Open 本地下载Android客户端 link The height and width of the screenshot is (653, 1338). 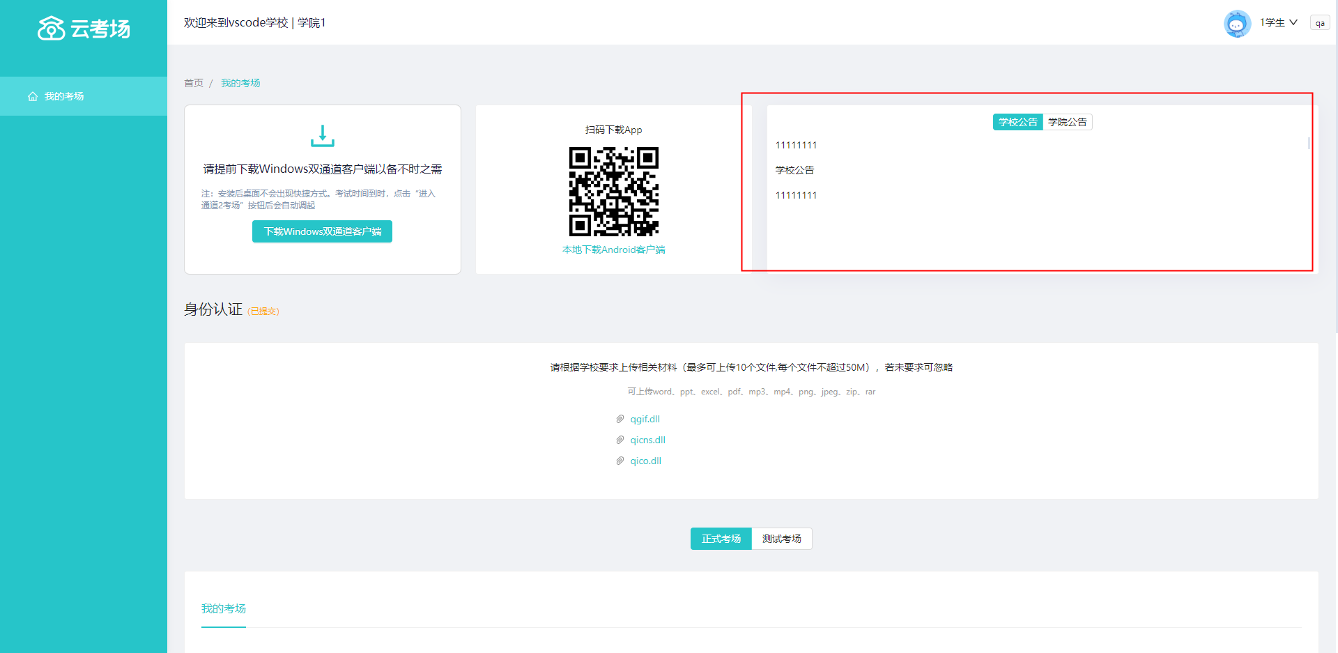613,249
